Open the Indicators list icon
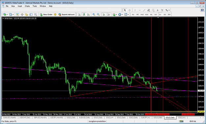 tap(114, 15)
